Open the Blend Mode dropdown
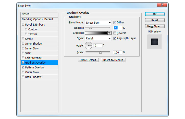This screenshot has width=185, height=119. pyautogui.click(x=98, y=23)
